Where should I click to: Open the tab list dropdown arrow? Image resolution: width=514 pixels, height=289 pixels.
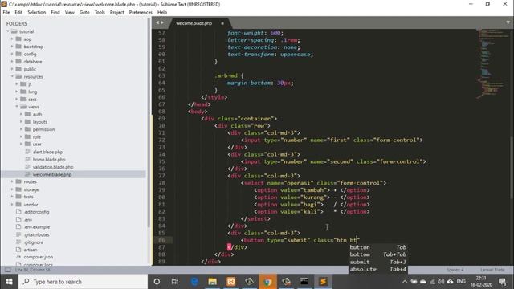tap(508, 22)
